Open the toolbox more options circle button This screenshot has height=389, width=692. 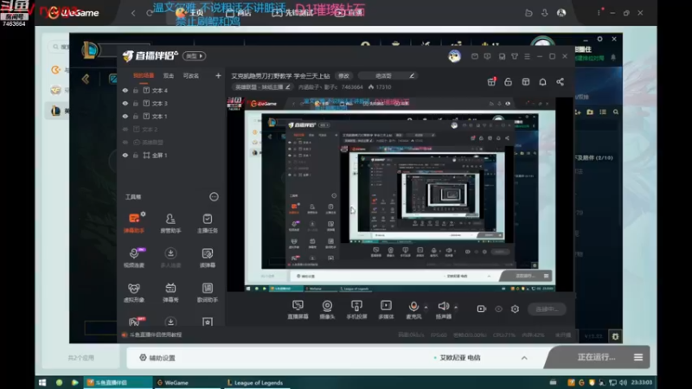point(214,197)
